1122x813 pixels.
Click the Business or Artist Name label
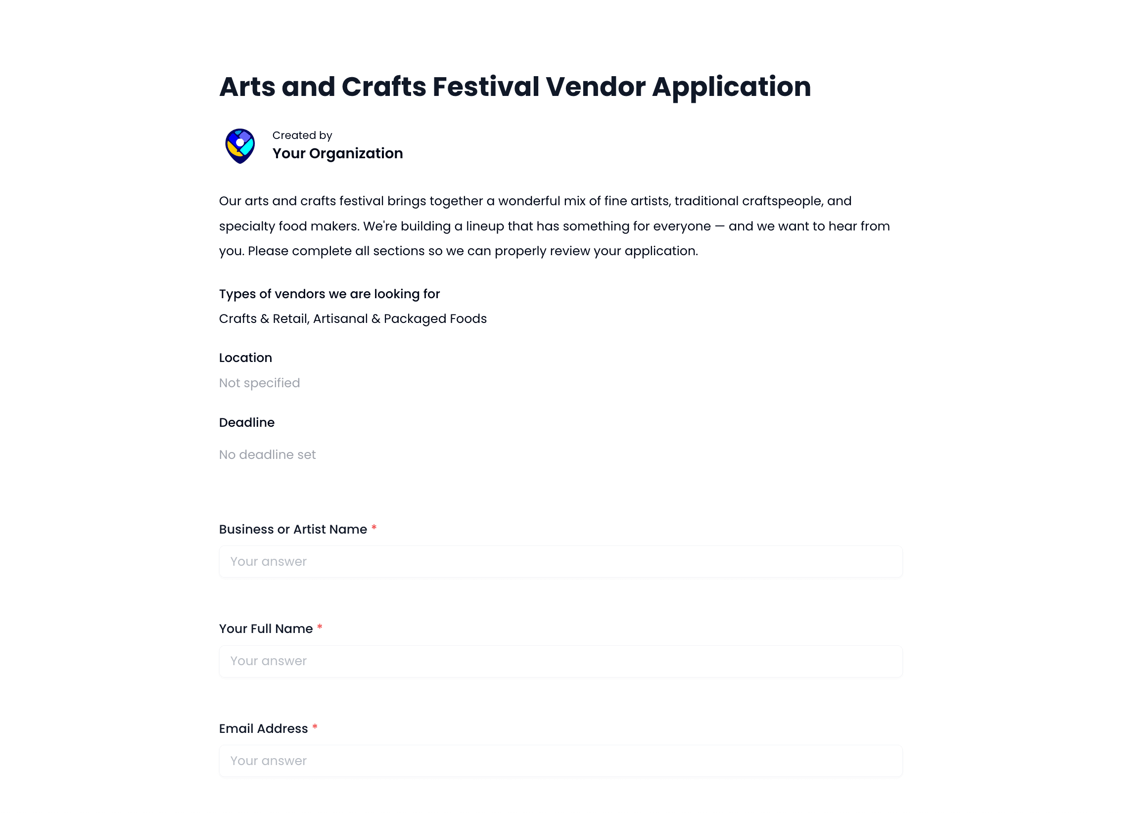pos(293,529)
